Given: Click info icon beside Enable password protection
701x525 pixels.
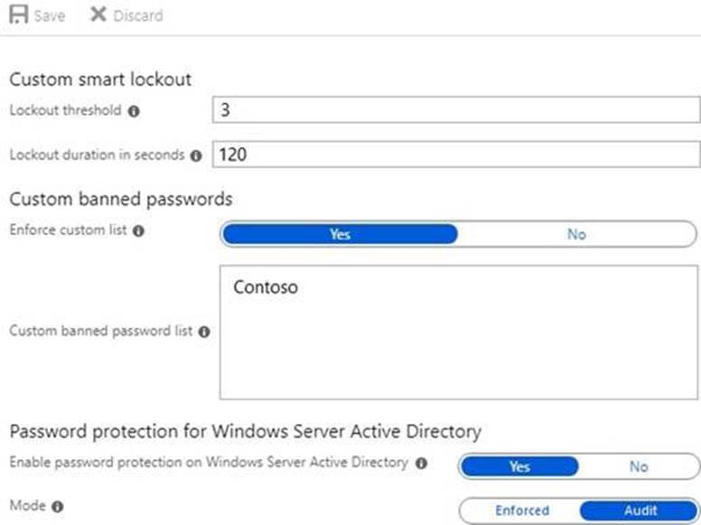Looking at the screenshot, I should click(421, 464).
